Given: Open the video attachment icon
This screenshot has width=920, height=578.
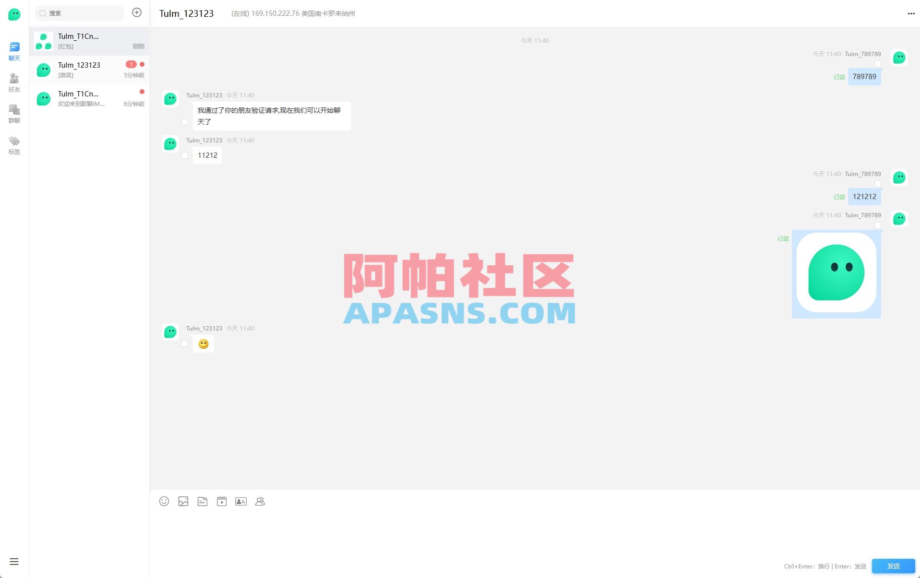Looking at the screenshot, I should (x=222, y=501).
